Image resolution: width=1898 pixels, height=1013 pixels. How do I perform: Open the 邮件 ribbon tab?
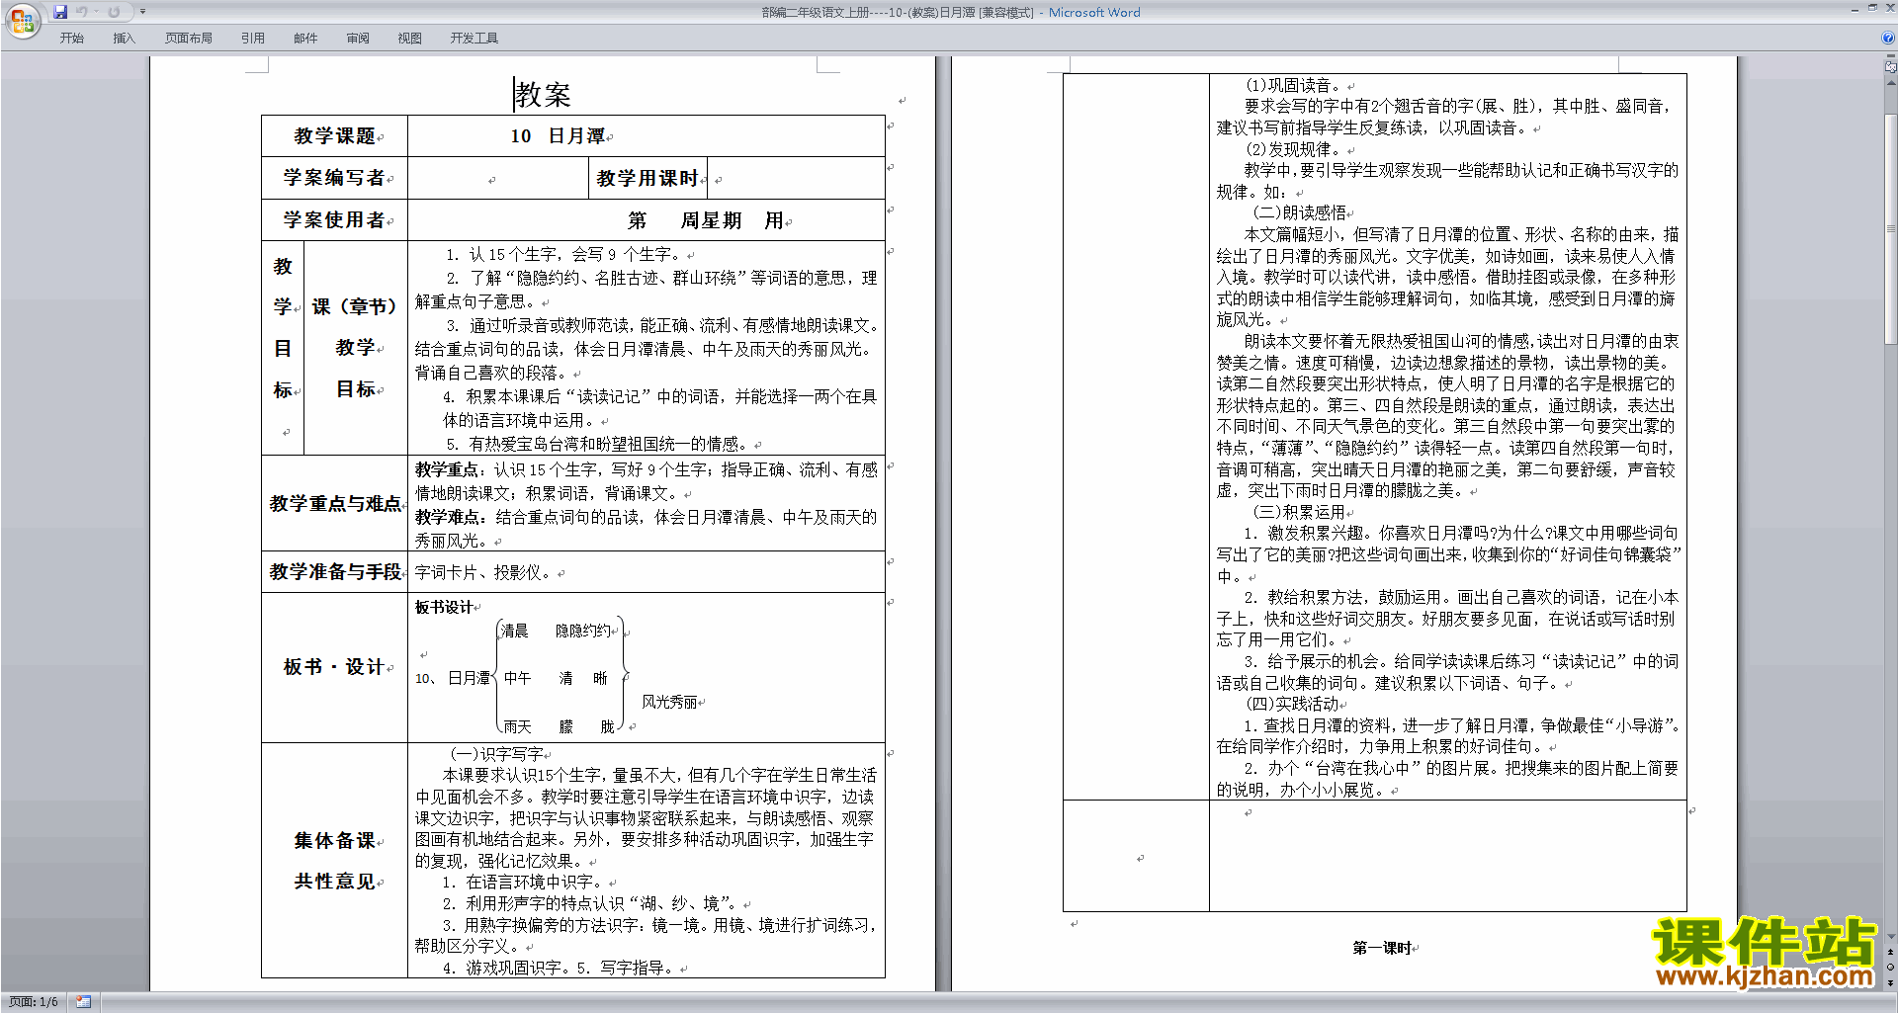click(x=305, y=38)
